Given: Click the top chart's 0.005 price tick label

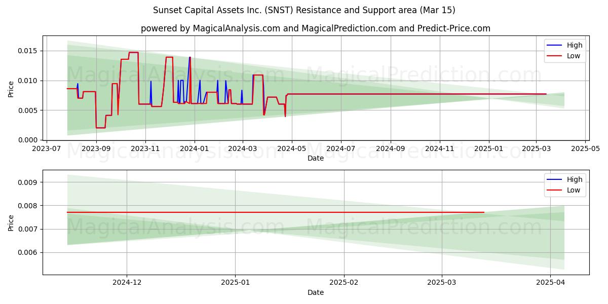Looking at the screenshot, I should 28,110.
